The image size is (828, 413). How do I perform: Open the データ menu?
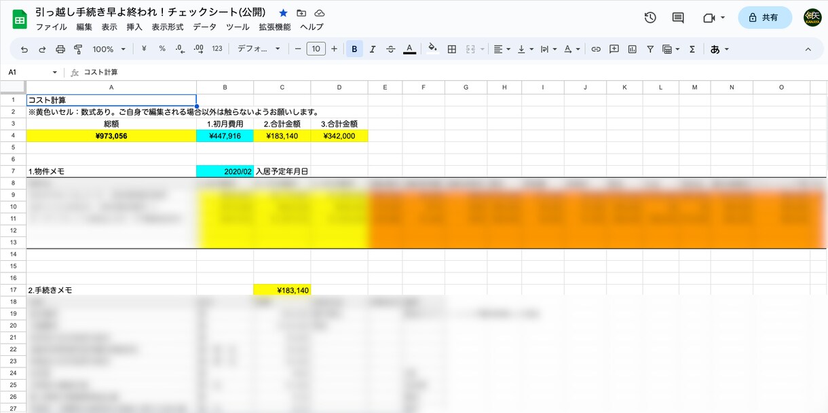tap(204, 27)
